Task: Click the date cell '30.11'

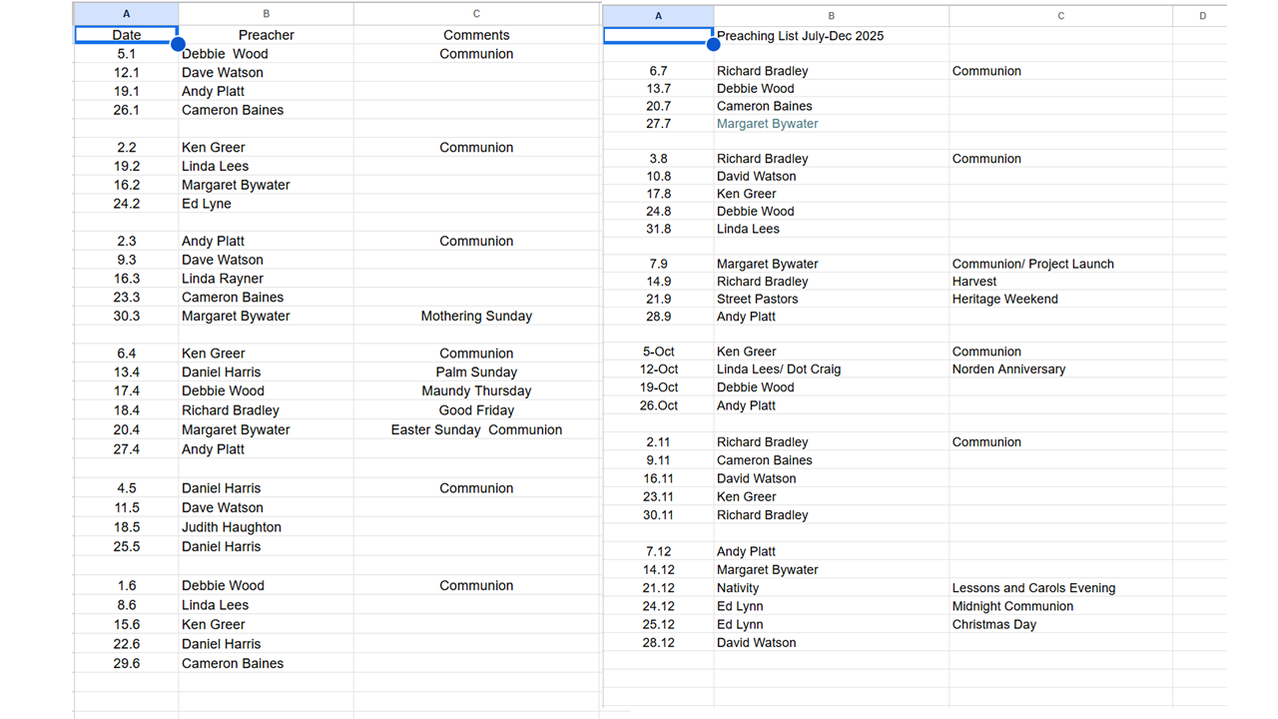Action: (658, 515)
